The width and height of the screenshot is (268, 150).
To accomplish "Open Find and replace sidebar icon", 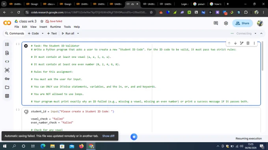I will tap(7, 53).
